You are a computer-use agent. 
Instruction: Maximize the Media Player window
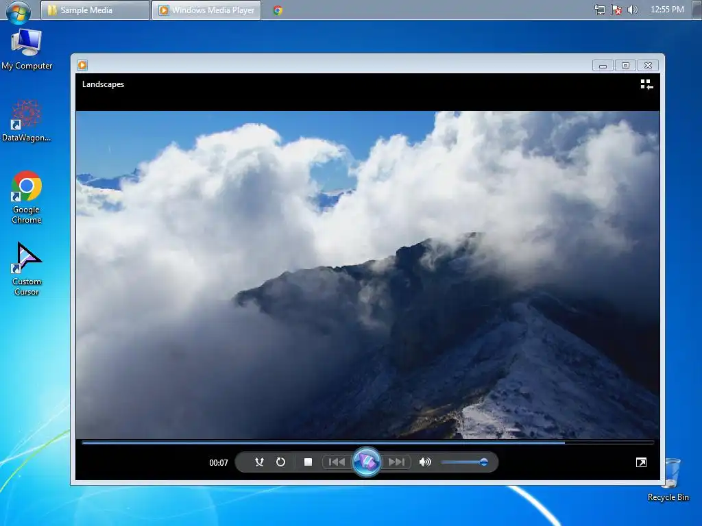(x=625, y=66)
